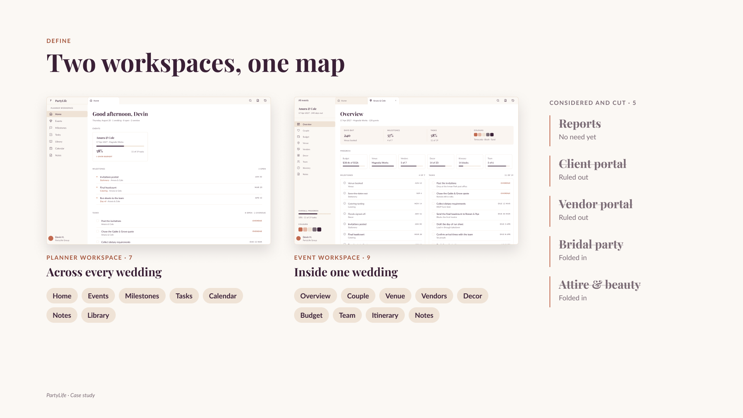The height and width of the screenshot is (418, 743).
Task: Click 'Venue booked' milestone row in Overview
Action: [x=383, y=184]
